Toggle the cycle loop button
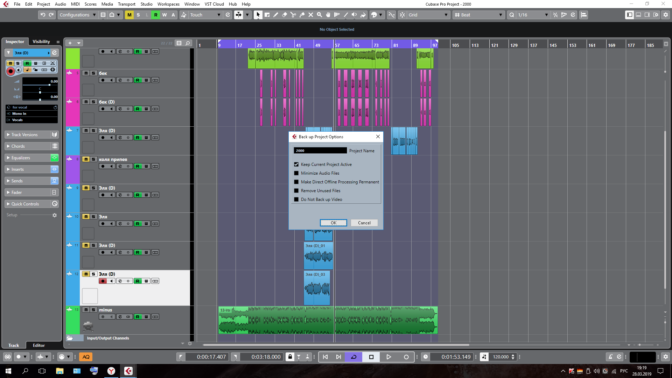This screenshot has width=672, height=378. pyautogui.click(x=353, y=357)
